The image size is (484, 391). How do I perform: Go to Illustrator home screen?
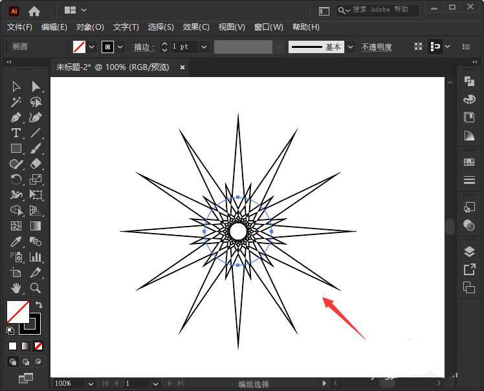pyautogui.click(x=34, y=11)
